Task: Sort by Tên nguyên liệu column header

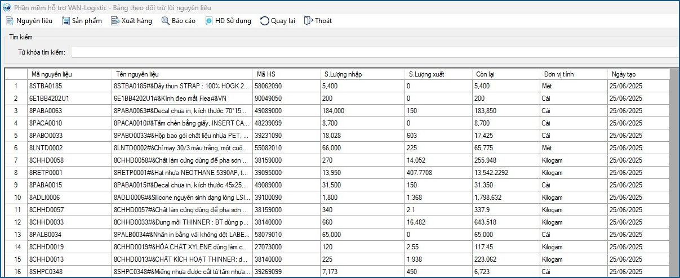Action: [182, 74]
